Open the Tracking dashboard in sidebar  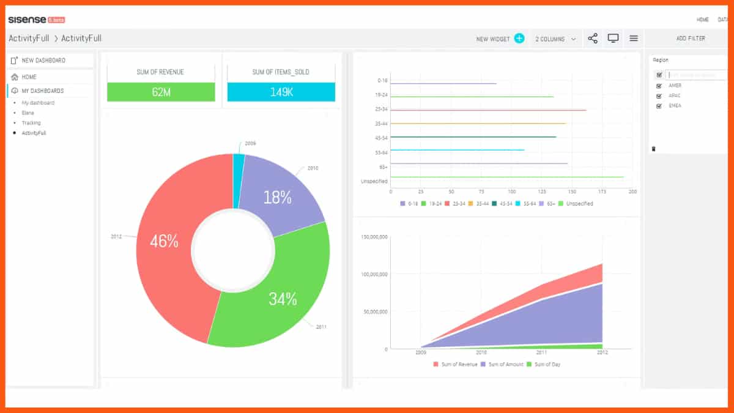pyautogui.click(x=31, y=123)
